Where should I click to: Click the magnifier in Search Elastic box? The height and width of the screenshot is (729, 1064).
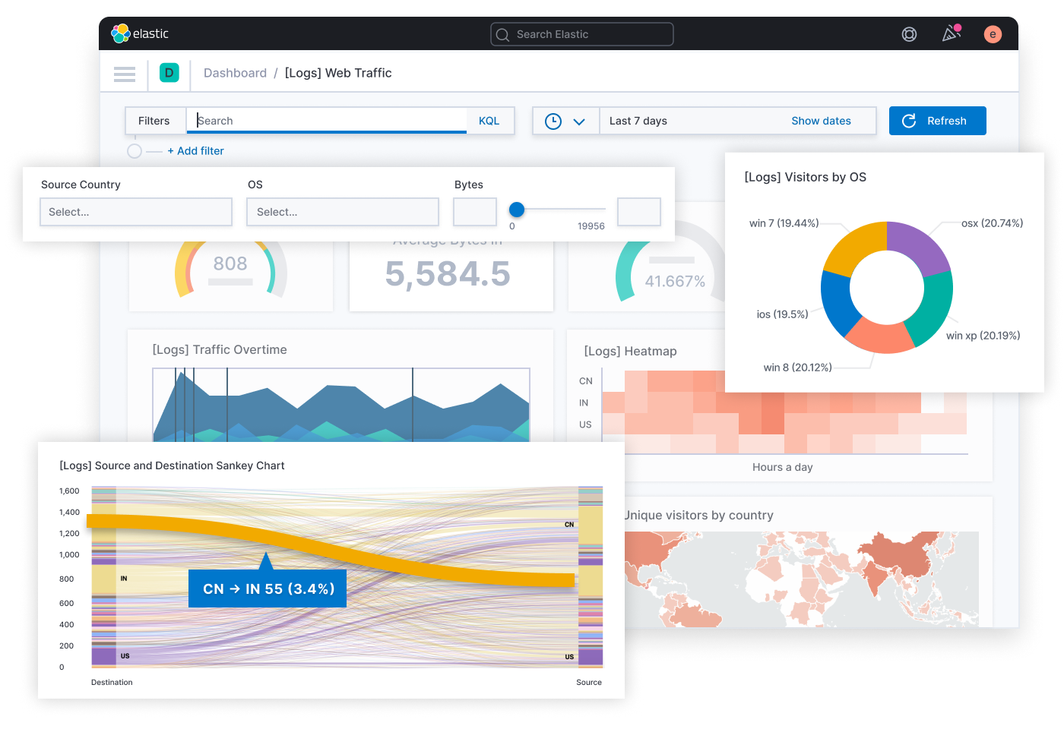(502, 34)
